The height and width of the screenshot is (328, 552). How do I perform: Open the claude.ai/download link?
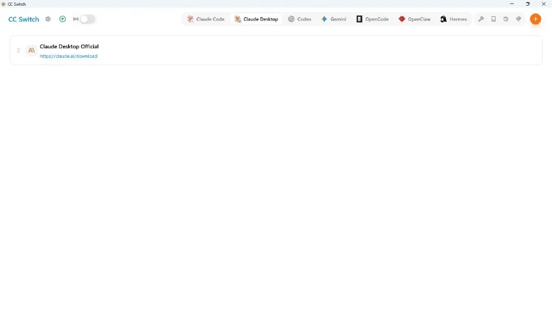pyautogui.click(x=68, y=56)
